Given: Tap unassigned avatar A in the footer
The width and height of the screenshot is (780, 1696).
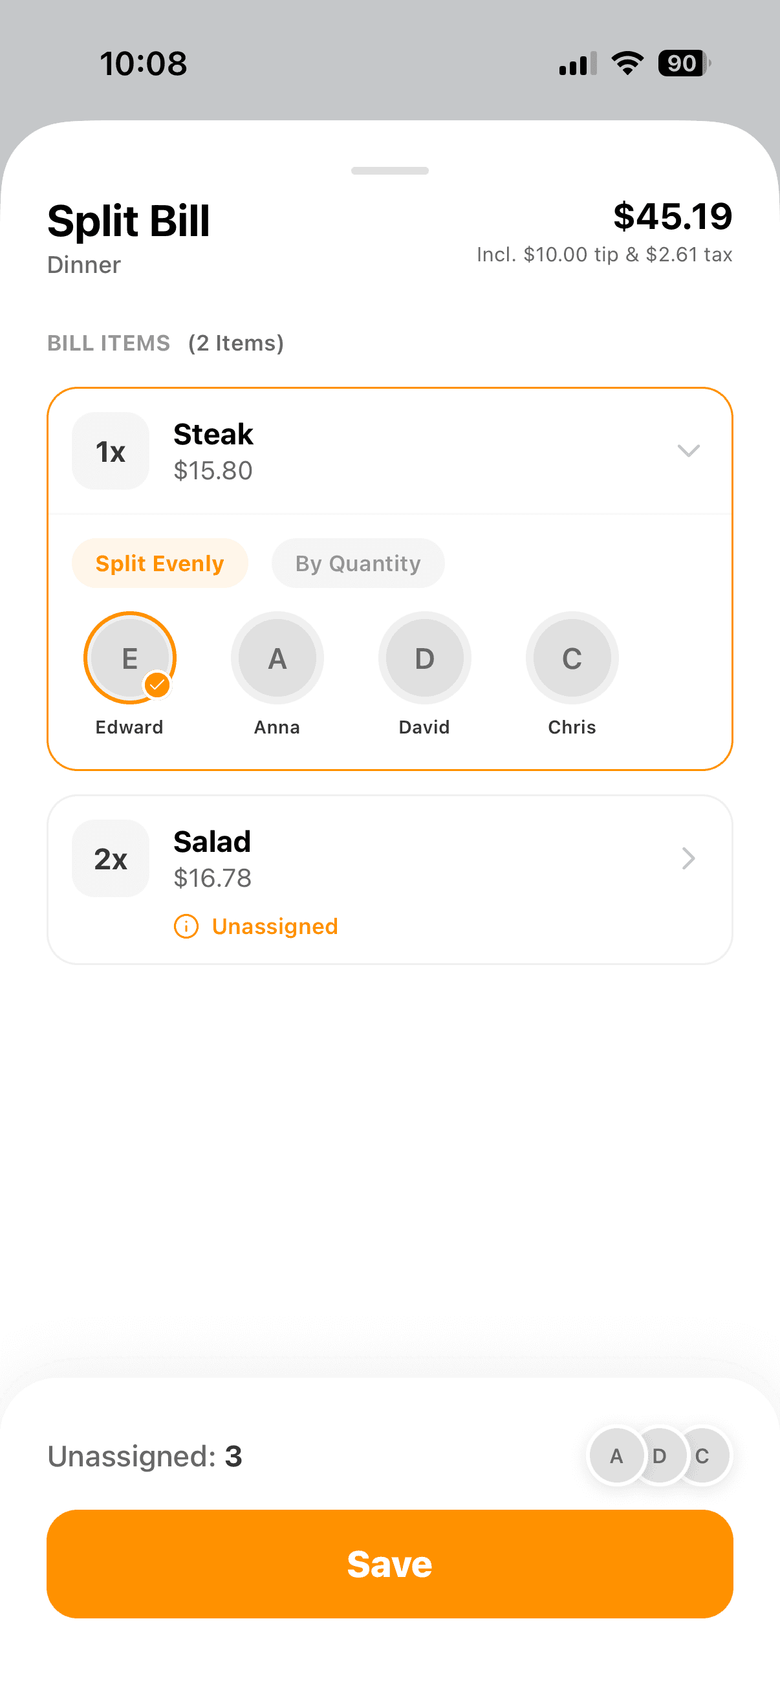Looking at the screenshot, I should 616,1455.
